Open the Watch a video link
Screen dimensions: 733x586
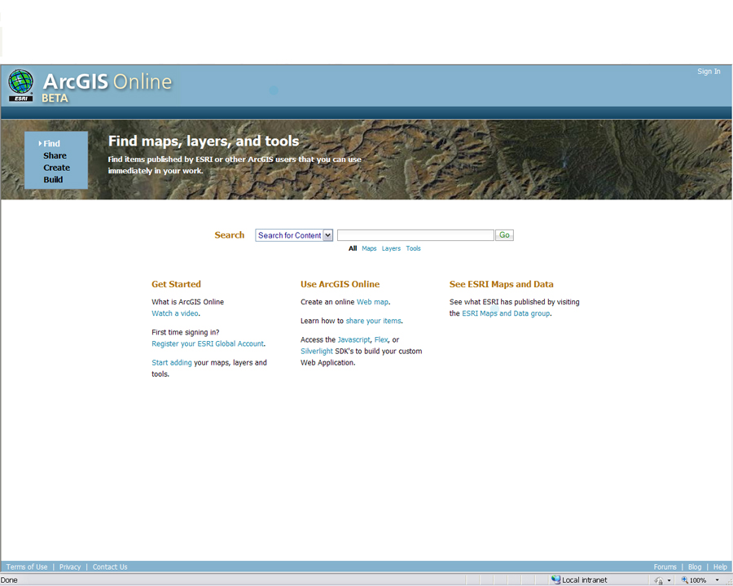175,313
